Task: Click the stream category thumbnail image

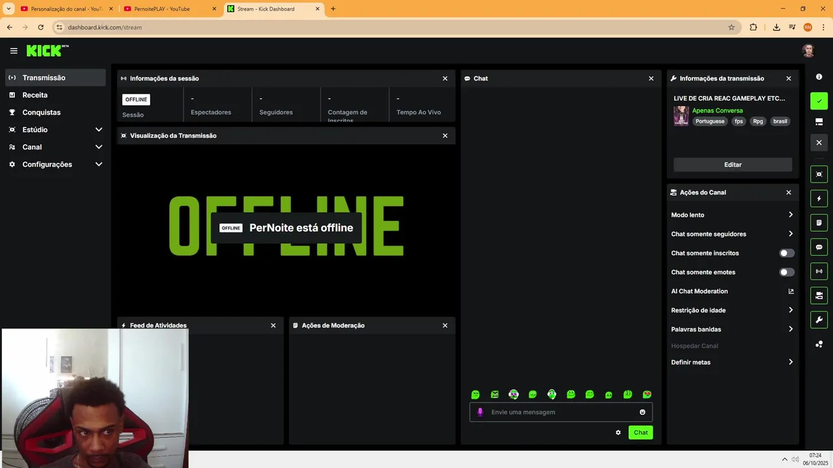Action: click(681, 116)
